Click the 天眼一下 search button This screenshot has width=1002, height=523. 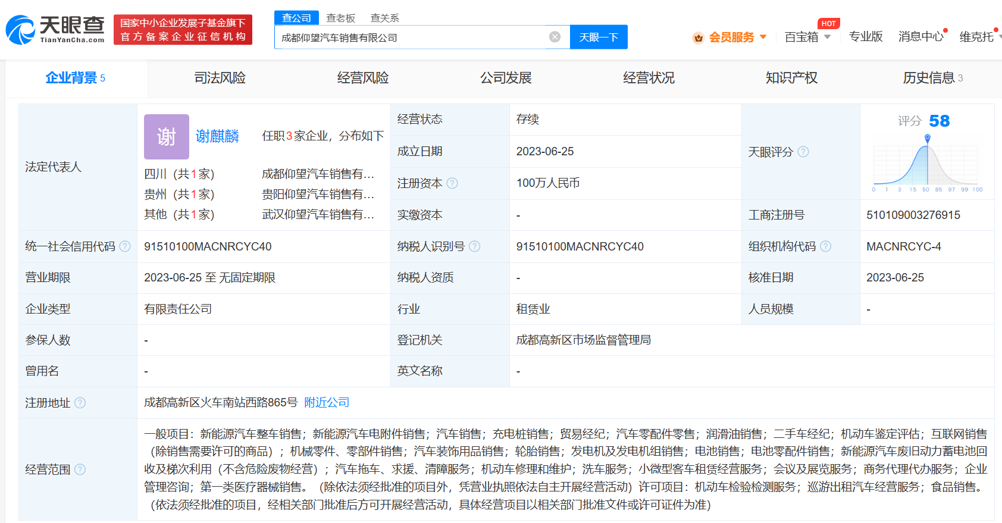point(599,37)
